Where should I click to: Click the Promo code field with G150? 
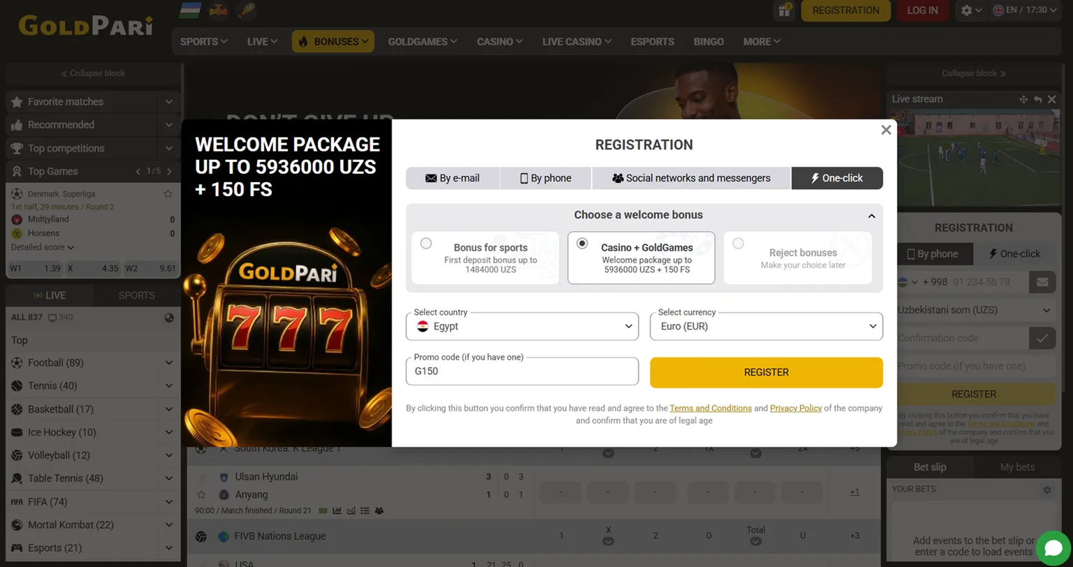click(523, 371)
